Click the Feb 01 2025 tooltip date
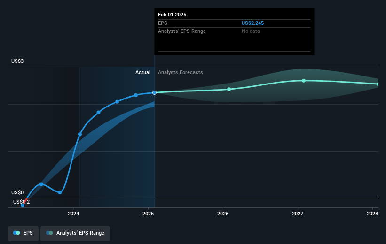Screen dimensions: 386x244 coord(172,15)
